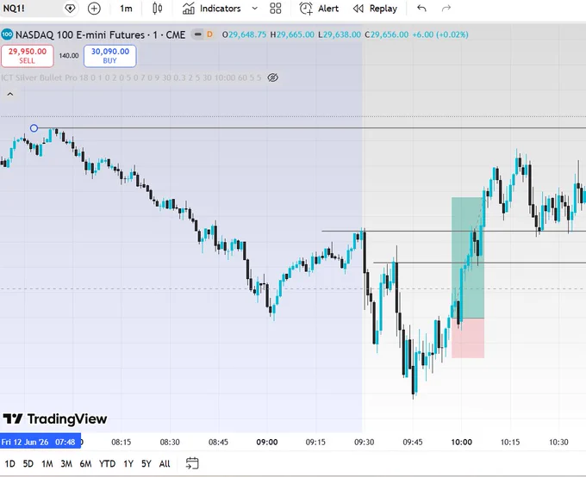Select the 5D date range tab
The width and height of the screenshot is (586, 477).
28,463
